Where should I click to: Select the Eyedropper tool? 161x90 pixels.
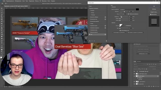click(x=2, y=21)
